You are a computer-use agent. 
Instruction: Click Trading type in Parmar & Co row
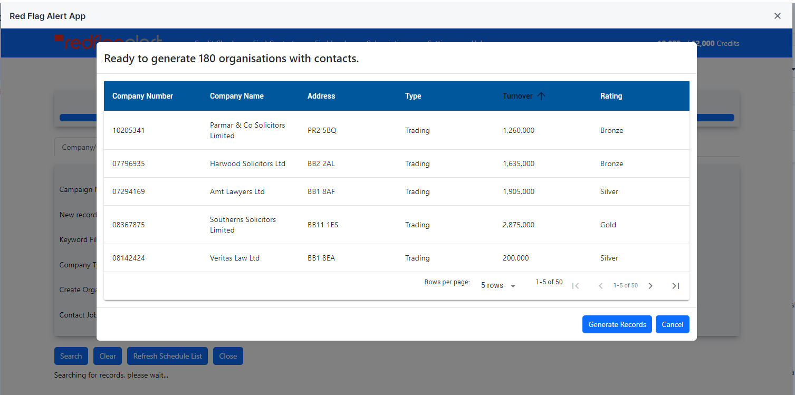417,130
